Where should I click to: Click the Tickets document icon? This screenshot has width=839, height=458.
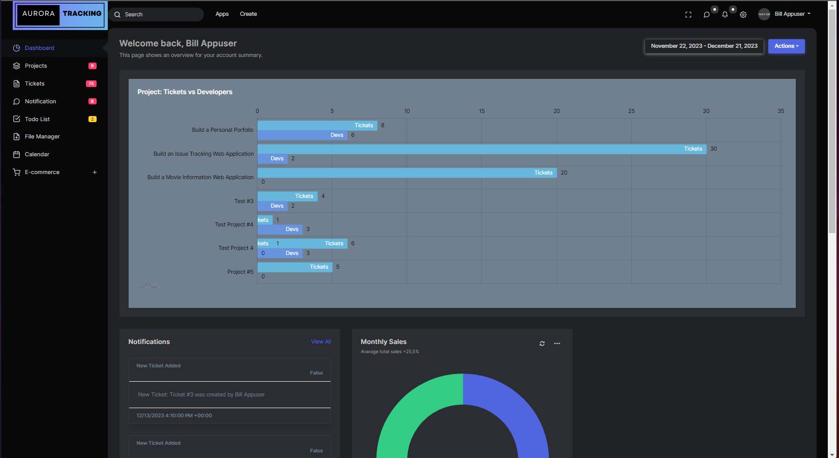16,83
